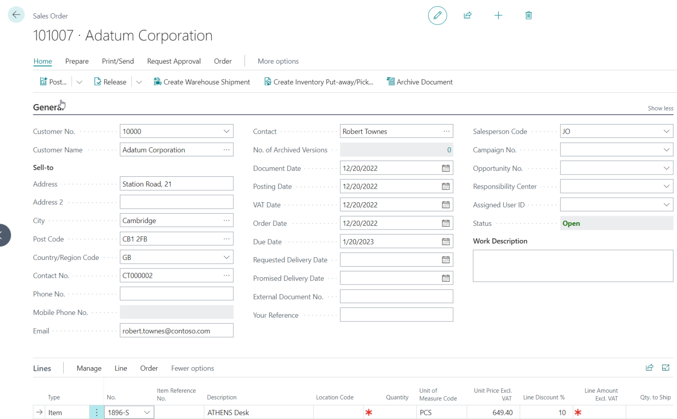The width and height of the screenshot is (677, 419).
Task: Expand the Country/Region Code dropdown
Action: [x=227, y=257]
